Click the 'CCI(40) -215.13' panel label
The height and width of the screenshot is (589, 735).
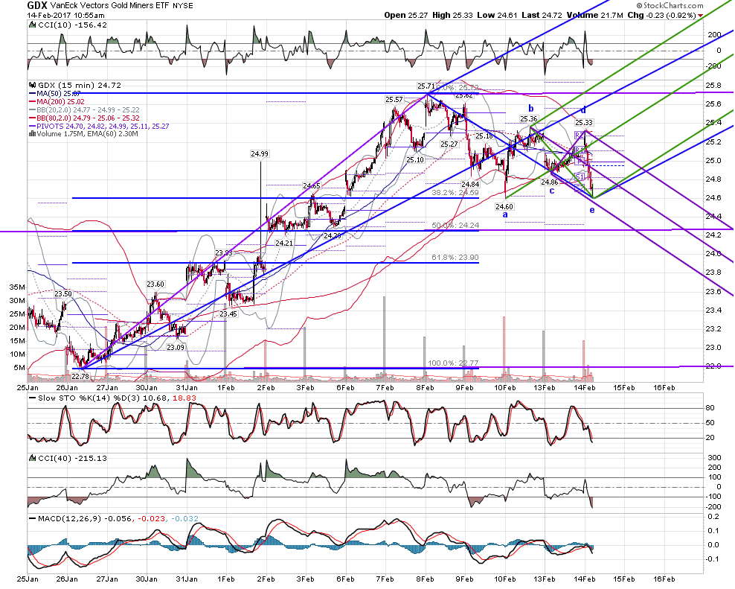(72, 458)
